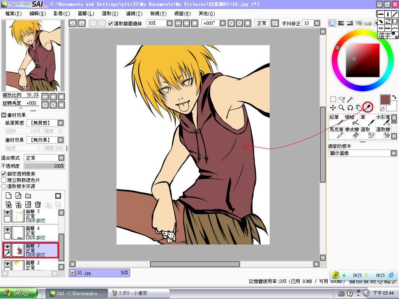Open the Windows 開始 Start button
This screenshot has width=399, height=299.
19,293
